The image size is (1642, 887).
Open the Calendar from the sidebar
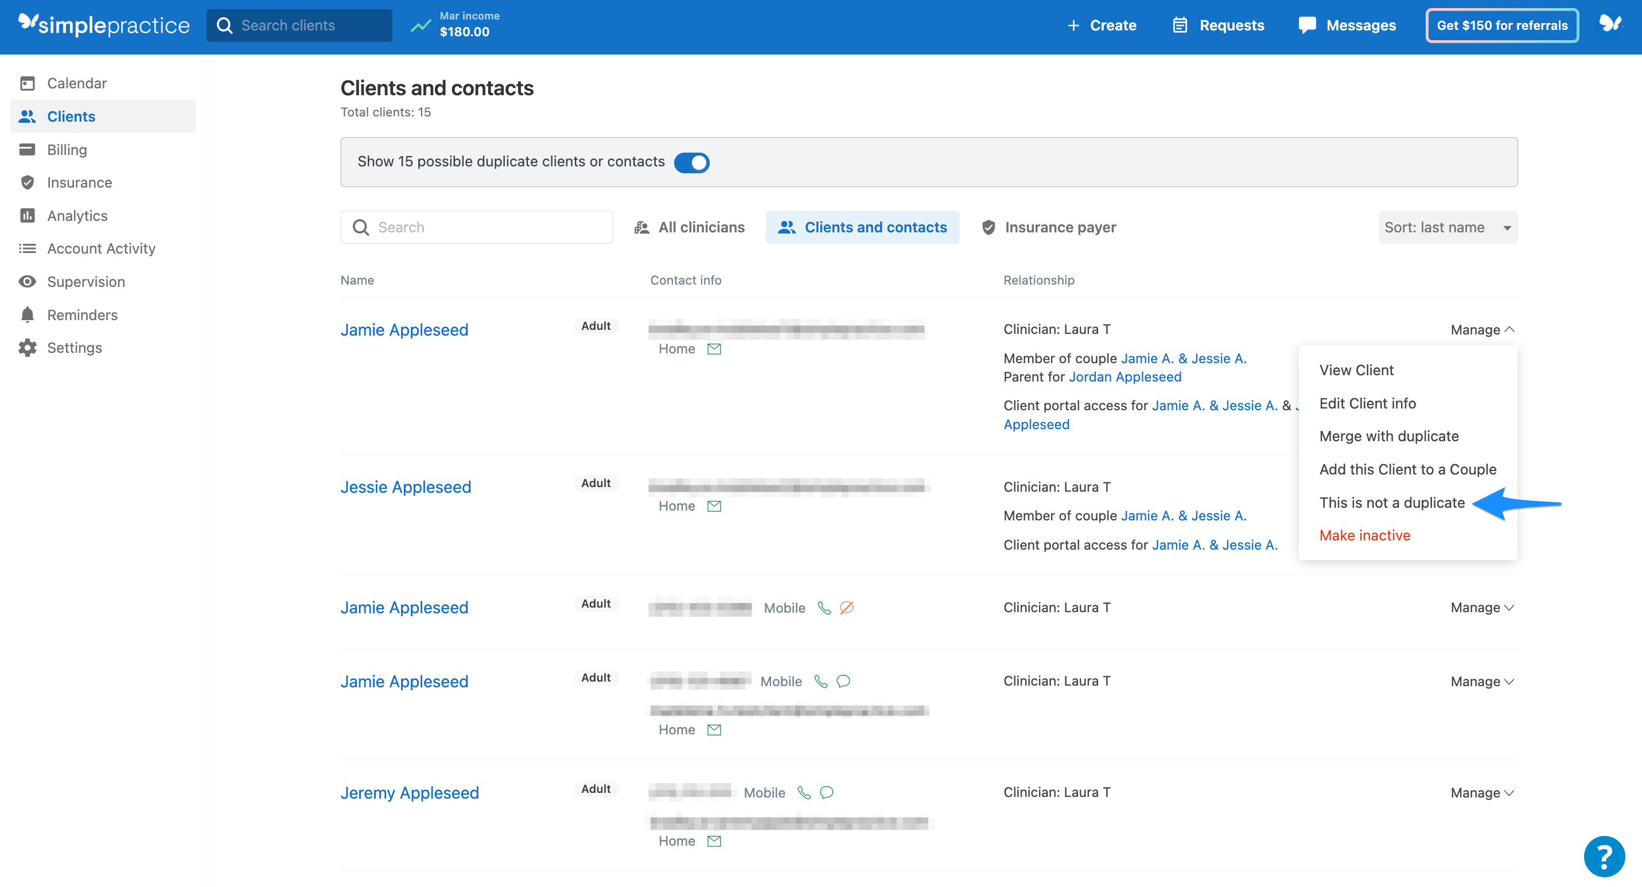click(76, 83)
